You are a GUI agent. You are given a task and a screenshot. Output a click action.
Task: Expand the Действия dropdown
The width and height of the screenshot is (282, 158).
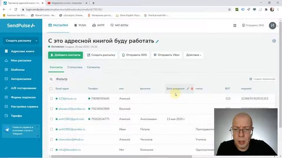pos(193,55)
